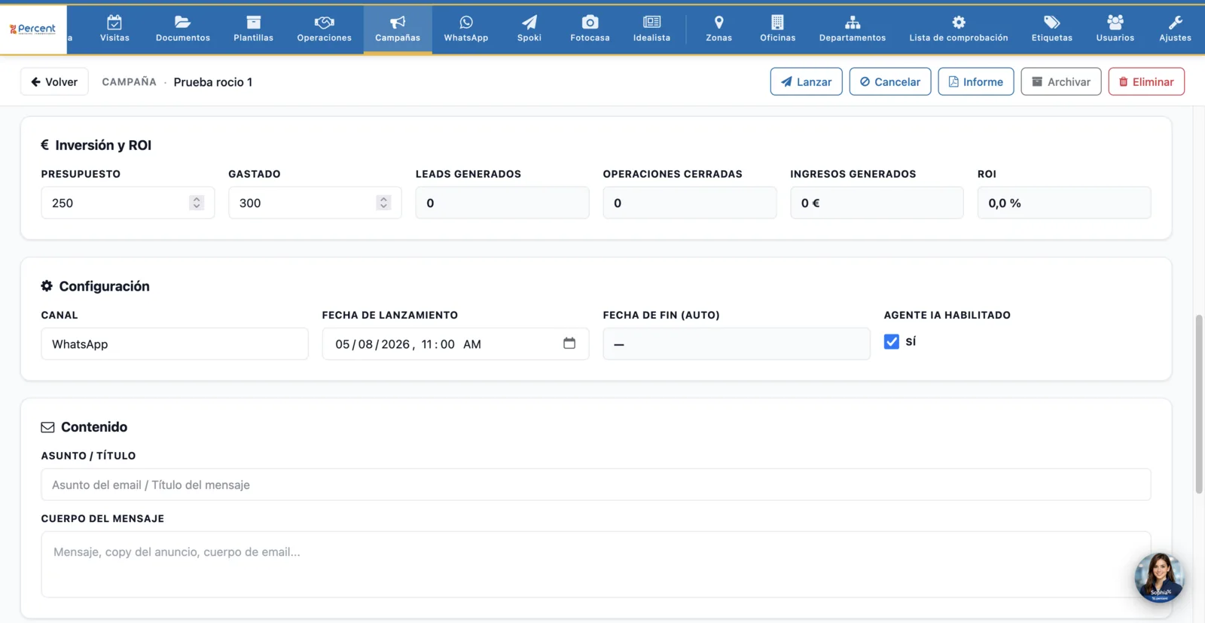1205x623 pixels.
Task: Click the 'Prueba rocio 1' campaign title
Action: [x=213, y=82]
